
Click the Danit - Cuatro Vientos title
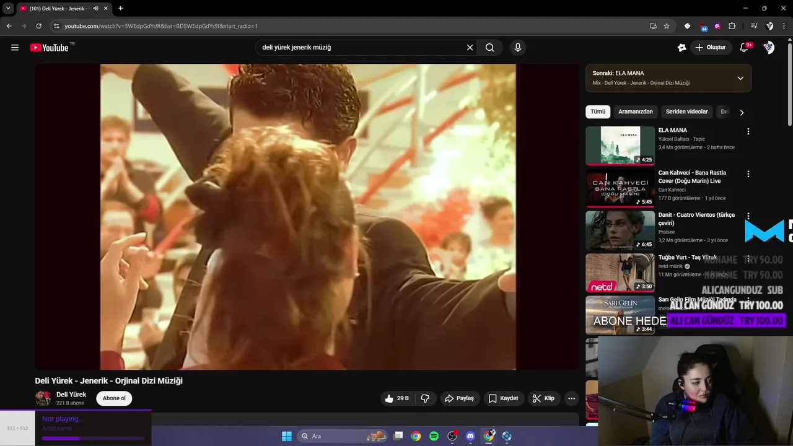click(696, 219)
